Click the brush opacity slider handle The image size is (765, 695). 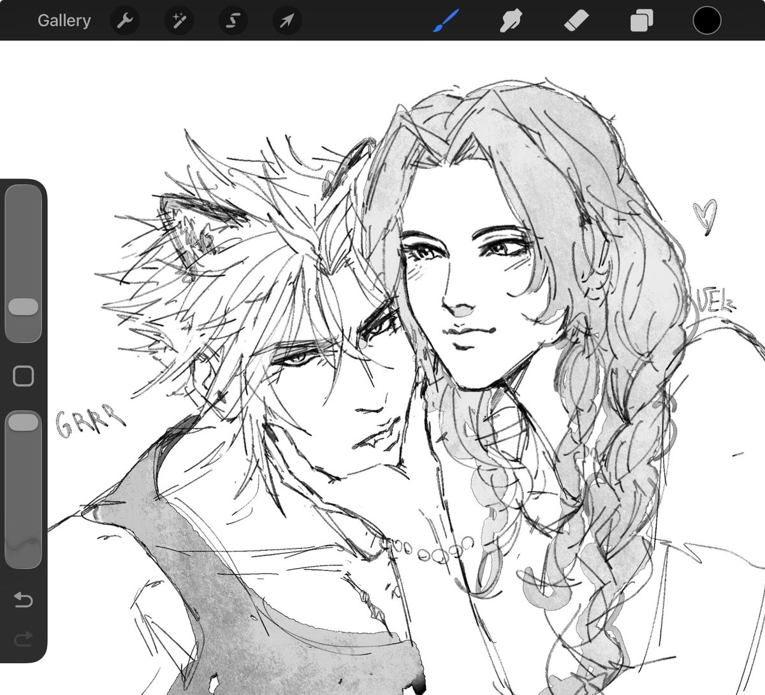pos(24,421)
